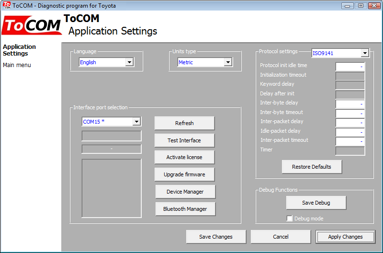Click the Inter-packet delay input field

point(350,123)
